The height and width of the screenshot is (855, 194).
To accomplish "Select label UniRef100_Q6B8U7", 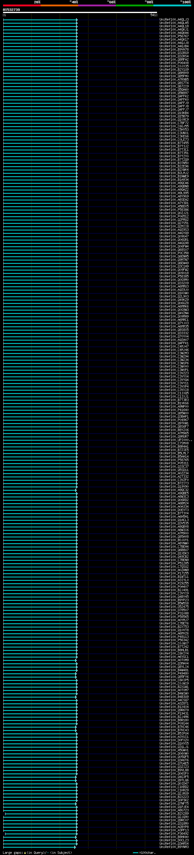I will (174, 550).
